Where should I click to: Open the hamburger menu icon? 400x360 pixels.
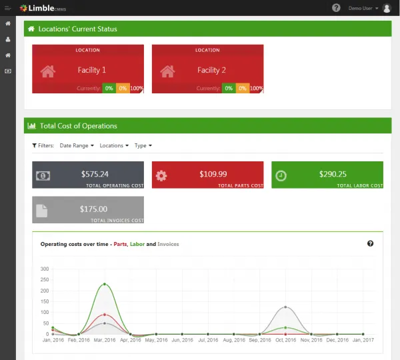[x=7, y=9]
